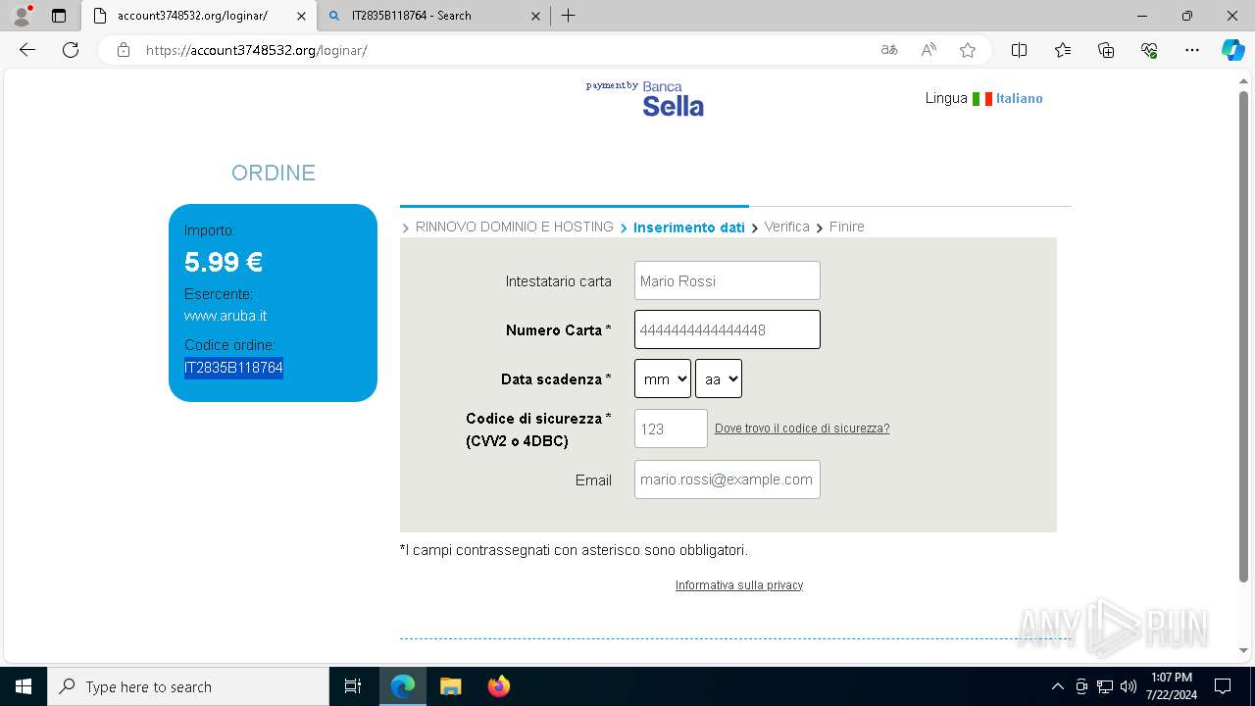
Task: Go back to the previous page
Action: (x=27, y=50)
